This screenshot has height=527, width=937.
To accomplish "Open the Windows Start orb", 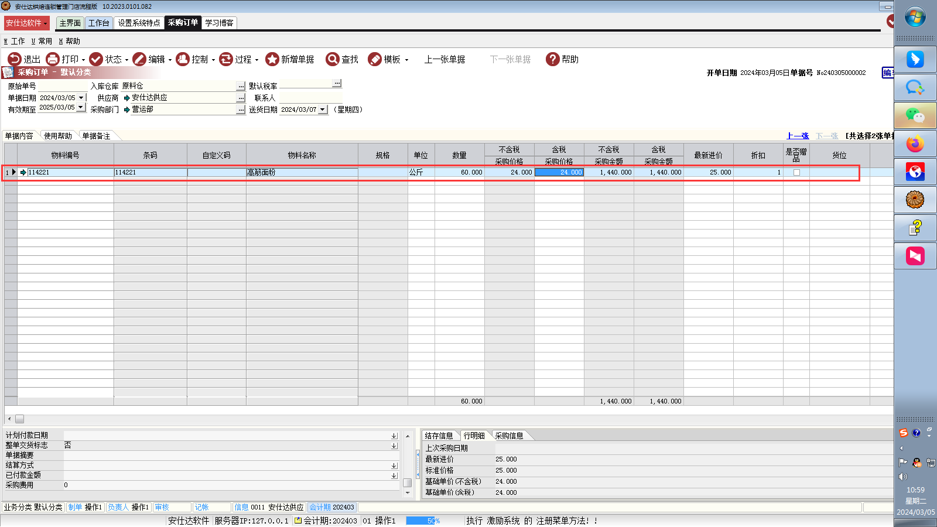I will [x=915, y=16].
